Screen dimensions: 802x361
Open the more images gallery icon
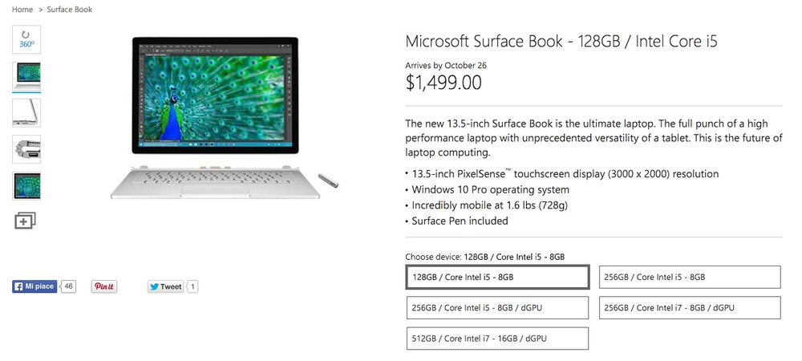(25, 221)
